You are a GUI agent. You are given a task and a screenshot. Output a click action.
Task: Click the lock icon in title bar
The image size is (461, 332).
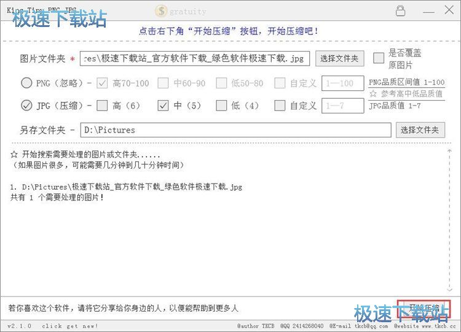[400, 10]
